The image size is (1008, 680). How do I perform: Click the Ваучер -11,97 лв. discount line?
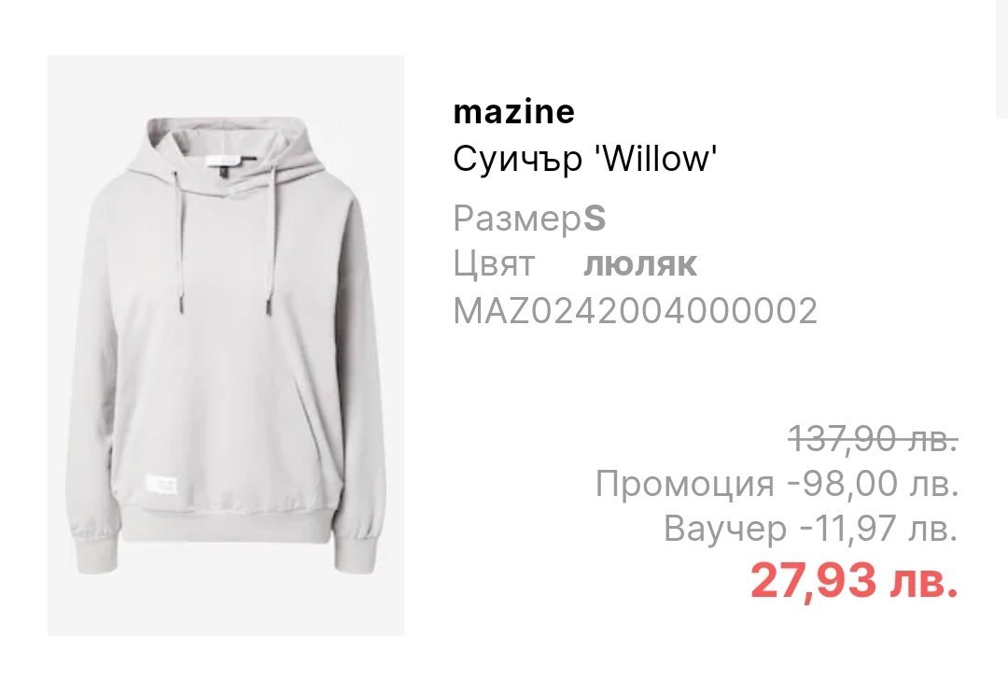(x=811, y=529)
